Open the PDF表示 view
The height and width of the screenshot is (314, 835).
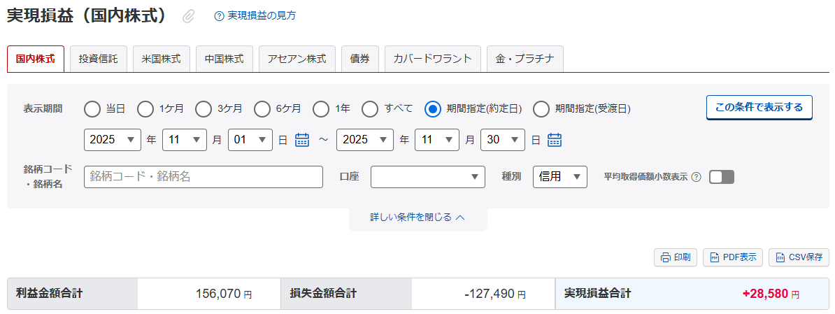point(732,257)
